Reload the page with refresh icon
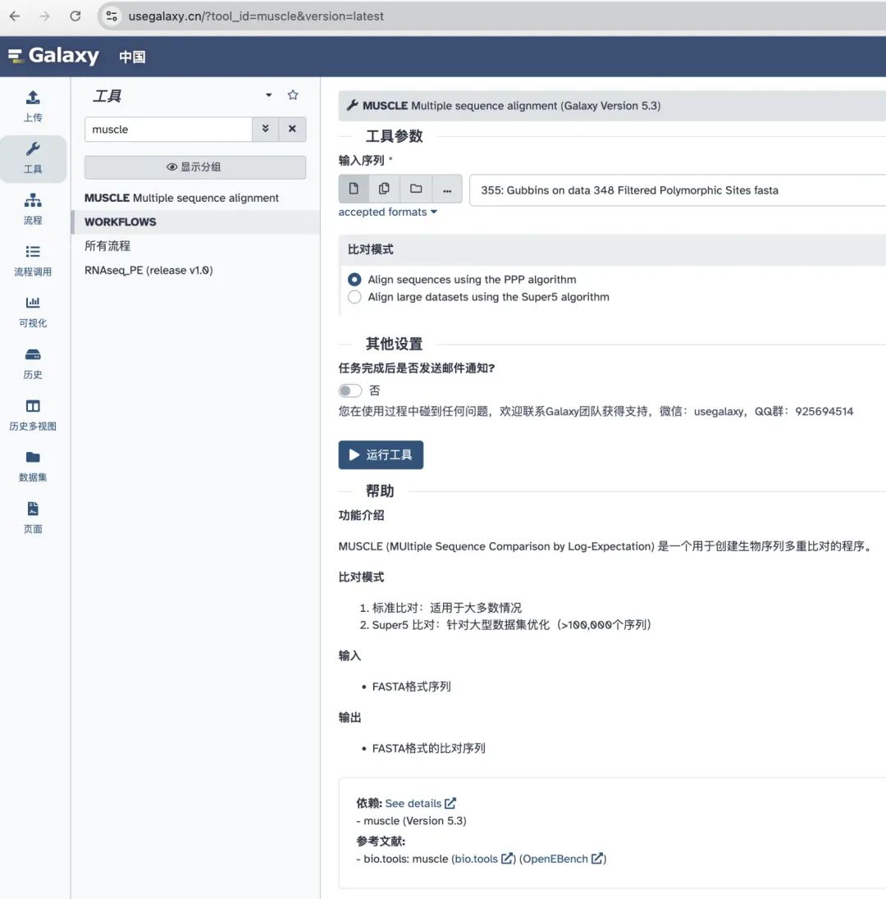Image resolution: width=886 pixels, height=899 pixels. [75, 16]
